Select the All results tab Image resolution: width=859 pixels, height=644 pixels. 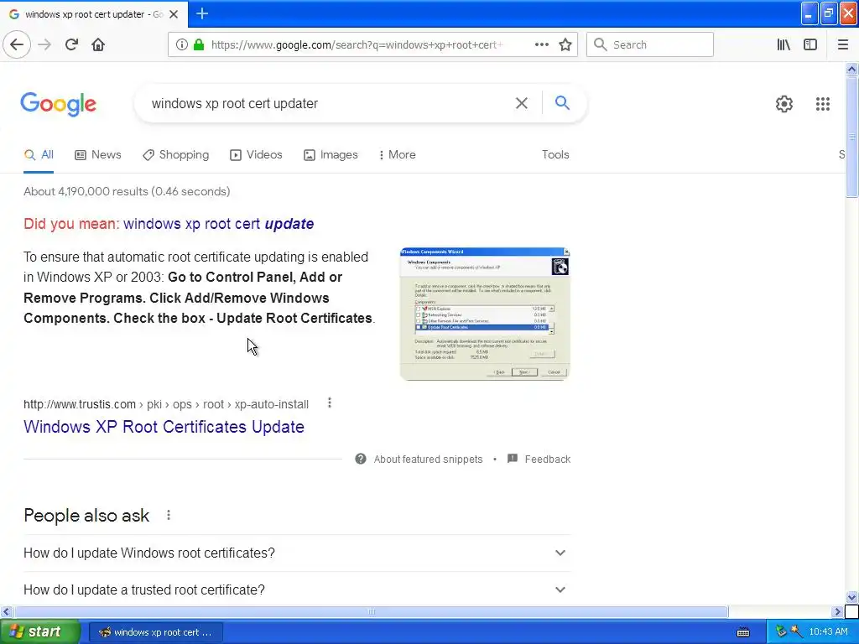point(39,155)
